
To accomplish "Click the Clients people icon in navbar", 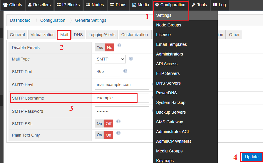I will point(5,5).
